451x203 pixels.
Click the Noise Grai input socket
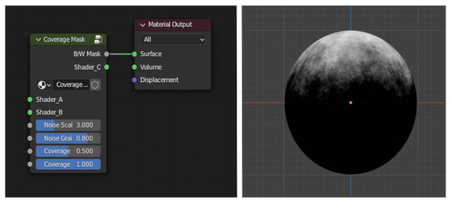30,139
